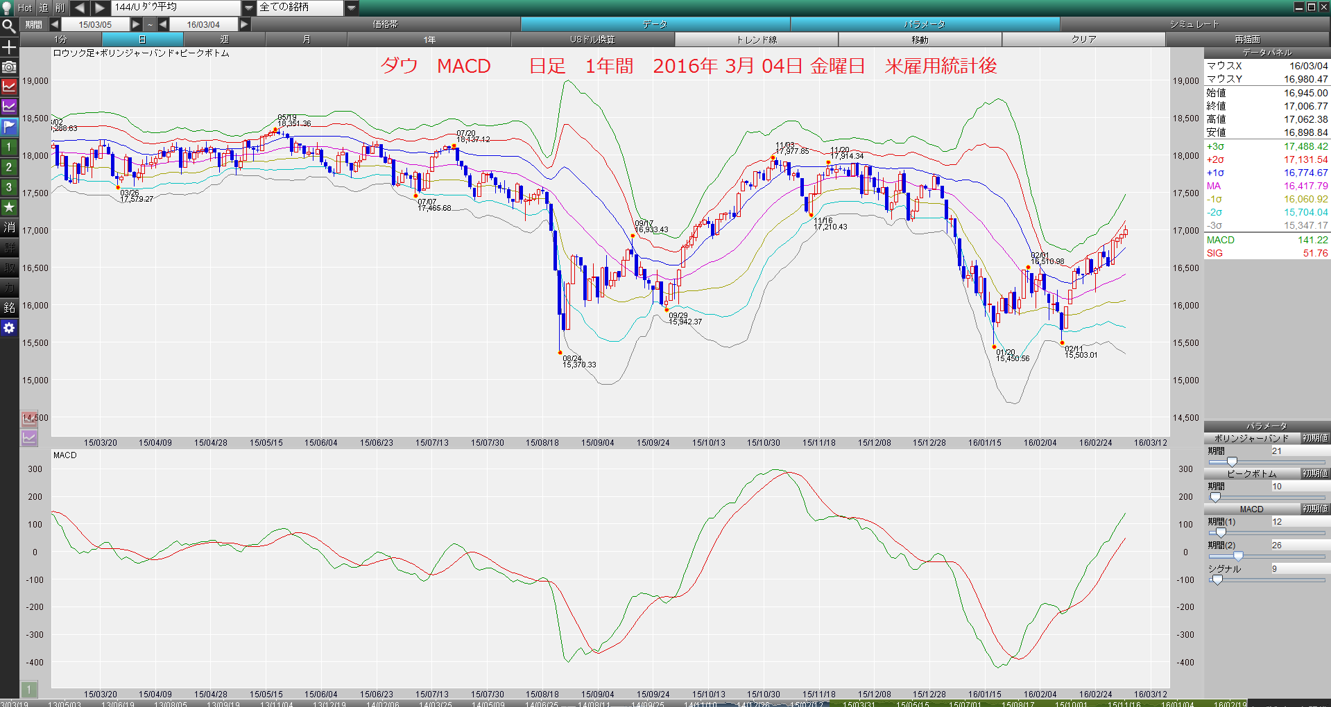
Task: Open the パラメータ tab
Action: 925,24
